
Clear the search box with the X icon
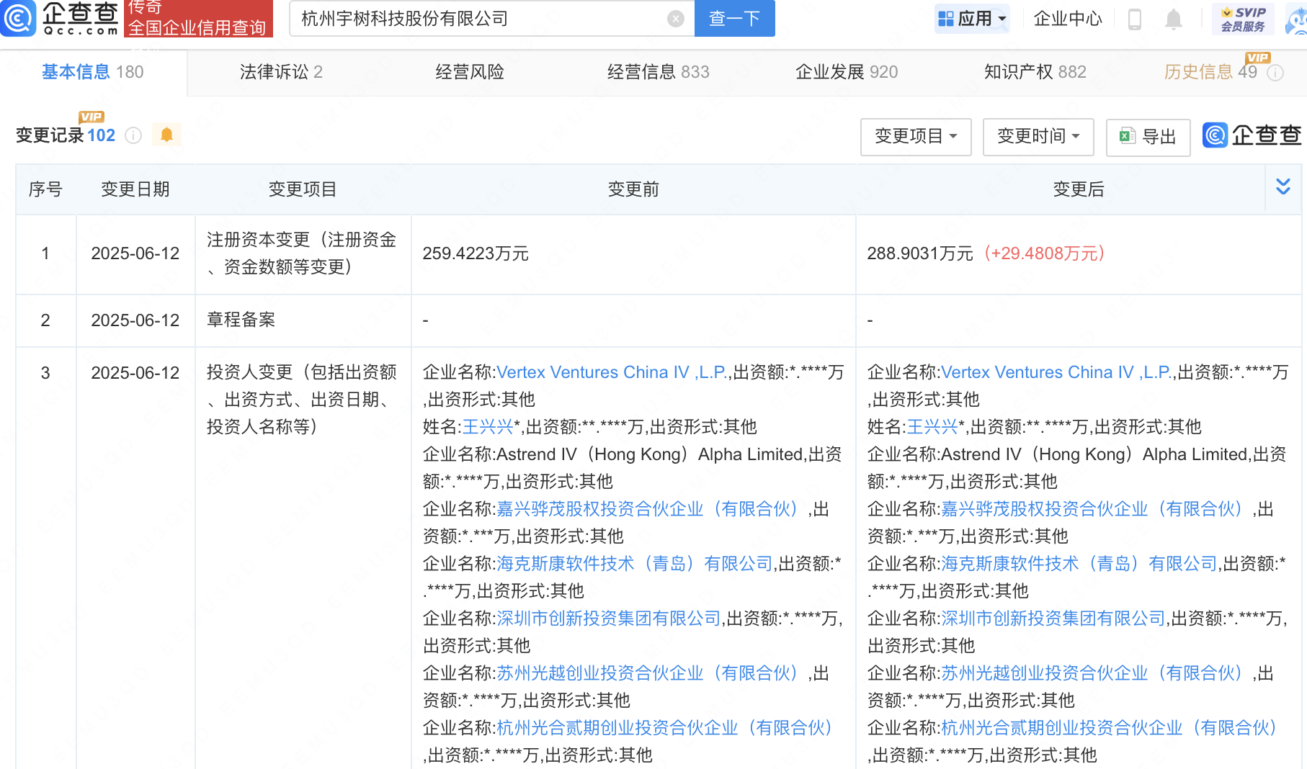pos(675,19)
